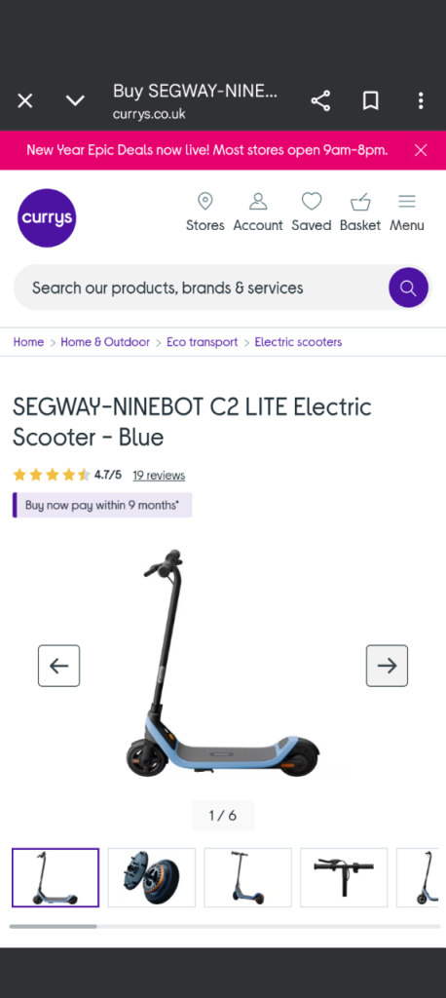Expand the hamburger Menu
Image resolution: width=446 pixels, height=998 pixels.
406,212
